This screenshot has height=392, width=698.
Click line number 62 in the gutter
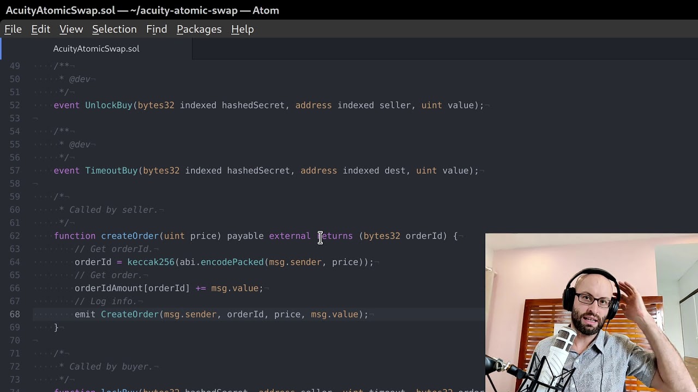(x=15, y=236)
